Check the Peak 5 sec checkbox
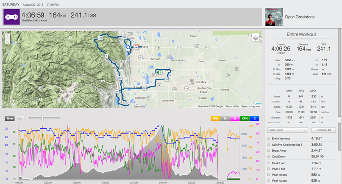This screenshot has height=184, width=342. (269, 169)
